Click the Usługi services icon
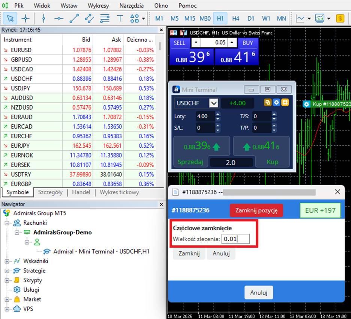Screen dimensions: 351x319 (x=17, y=290)
